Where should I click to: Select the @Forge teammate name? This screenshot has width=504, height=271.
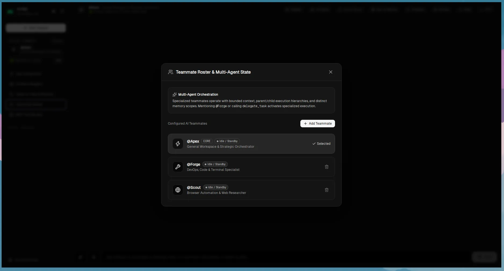(x=193, y=164)
